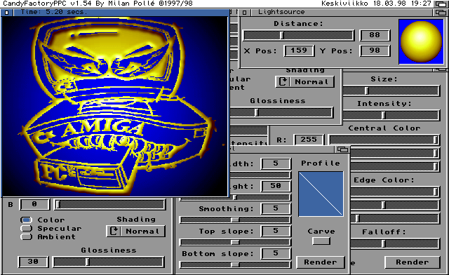The image size is (449, 275).
Task: Click the Top slope value field
Action: (x=276, y=231)
